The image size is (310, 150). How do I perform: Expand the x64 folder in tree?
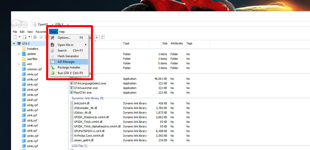pyautogui.click(x=19, y=64)
